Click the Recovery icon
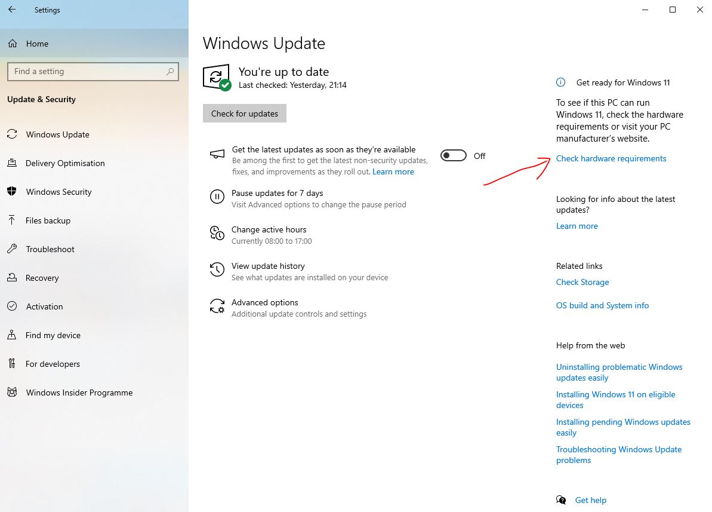 click(13, 277)
